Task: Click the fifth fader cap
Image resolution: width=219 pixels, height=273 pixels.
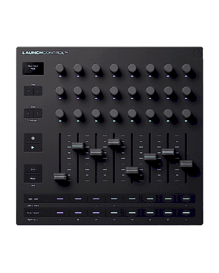Action: 132,170
